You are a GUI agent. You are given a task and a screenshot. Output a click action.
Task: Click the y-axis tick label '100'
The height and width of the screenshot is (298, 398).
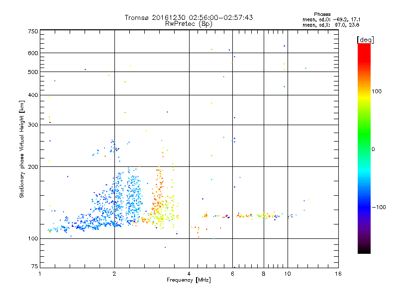click(x=33, y=238)
